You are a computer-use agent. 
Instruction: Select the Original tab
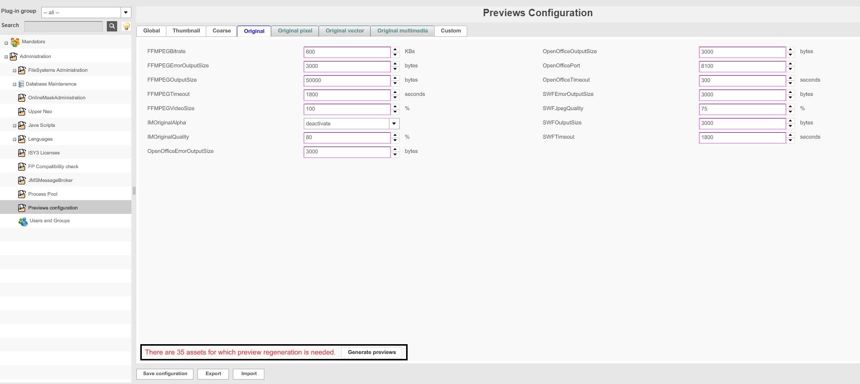[x=254, y=31]
